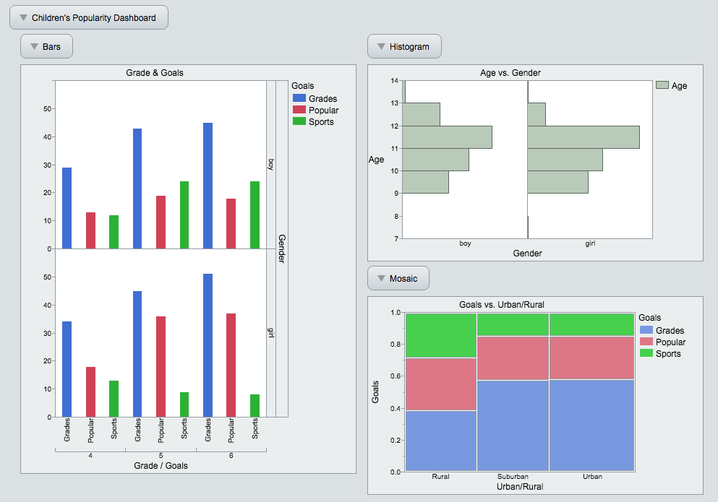718x502 pixels.
Task: Select the boy histogram bar for ages 9–10
Action: point(425,182)
